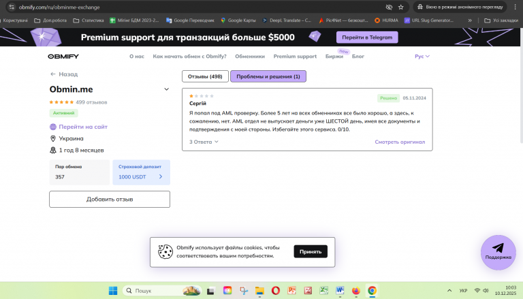Open Firefox from the taskbar
Image resolution: width=523 pixels, height=299 pixels.
click(x=356, y=291)
